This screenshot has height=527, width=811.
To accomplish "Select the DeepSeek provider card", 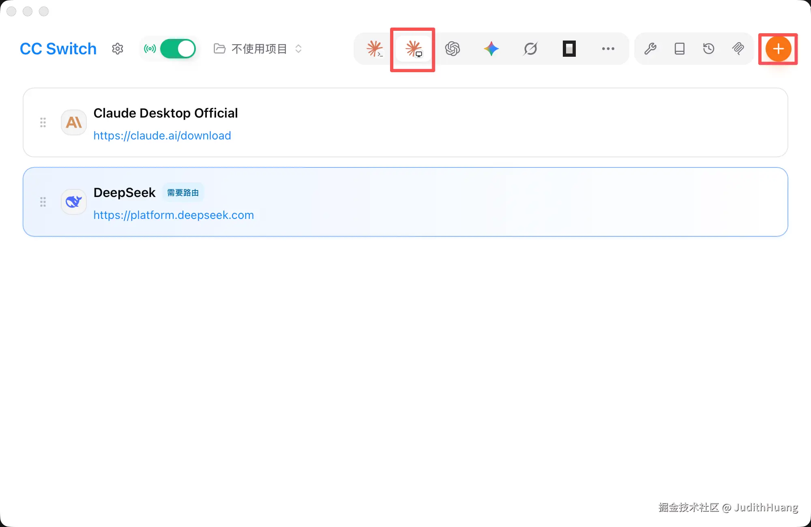I will (405, 202).
